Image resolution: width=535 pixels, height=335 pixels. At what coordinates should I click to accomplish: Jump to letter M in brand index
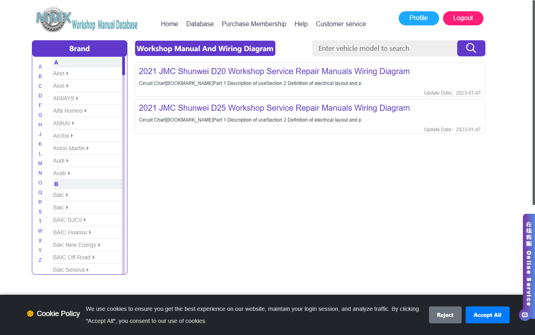pyautogui.click(x=40, y=163)
